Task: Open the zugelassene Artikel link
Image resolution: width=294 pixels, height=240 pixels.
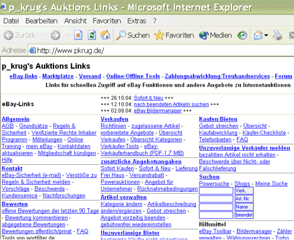Action: 155,126
